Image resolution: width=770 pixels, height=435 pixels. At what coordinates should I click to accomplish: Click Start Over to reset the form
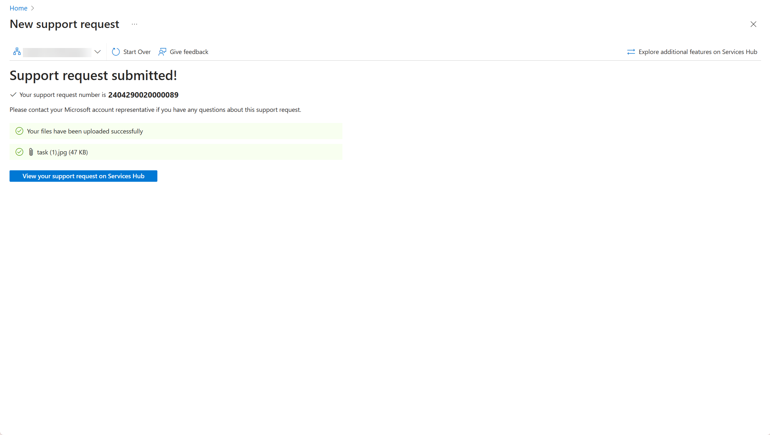[x=129, y=51]
